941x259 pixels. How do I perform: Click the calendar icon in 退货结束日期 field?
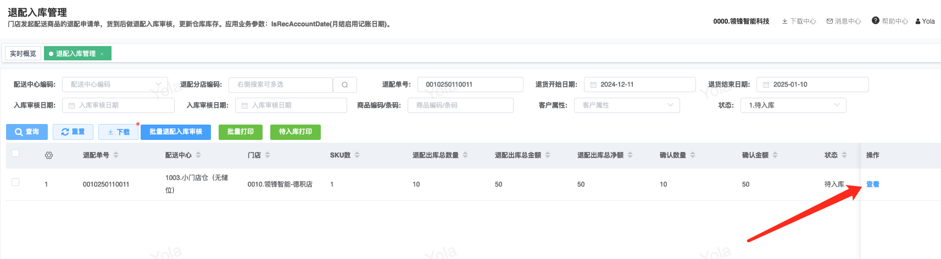[766, 85]
